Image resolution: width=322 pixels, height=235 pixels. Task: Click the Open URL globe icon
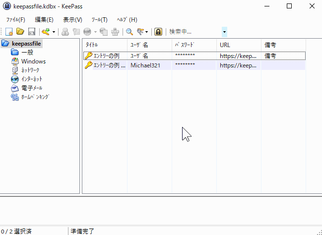(x=87, y=32)
